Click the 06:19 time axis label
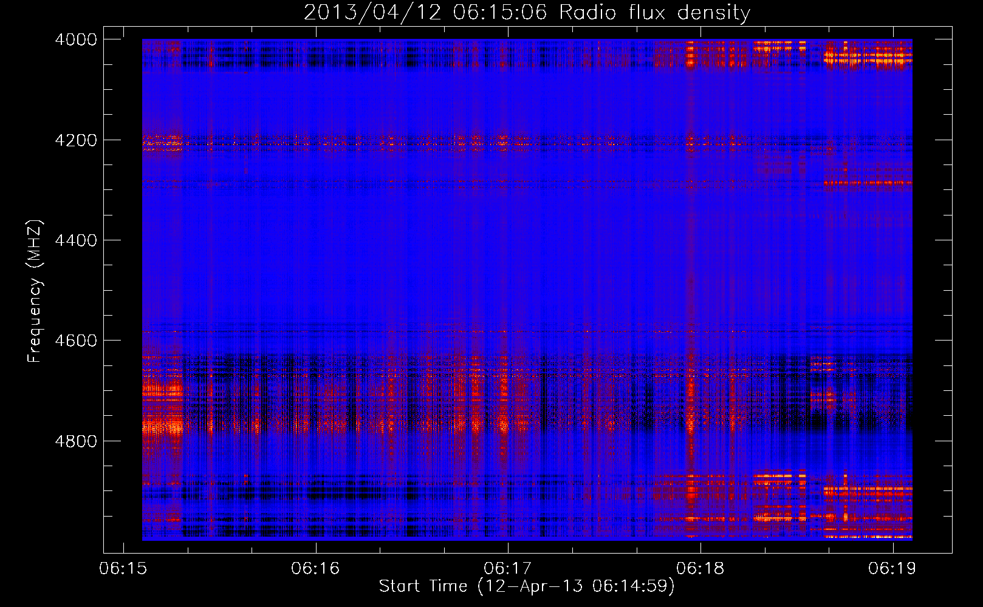This screenshot has height=607, width=983. point(892,569)
